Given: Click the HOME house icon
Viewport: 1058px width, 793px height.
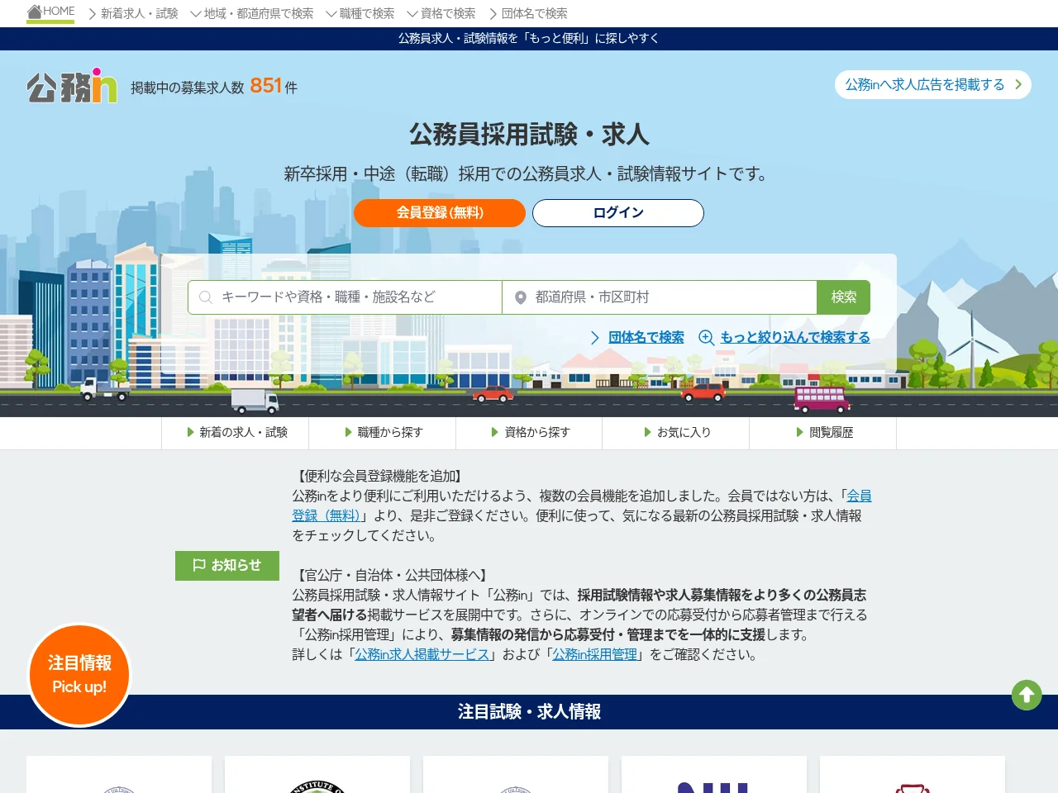Looking at the screenshot, I should tap(35, 12).
